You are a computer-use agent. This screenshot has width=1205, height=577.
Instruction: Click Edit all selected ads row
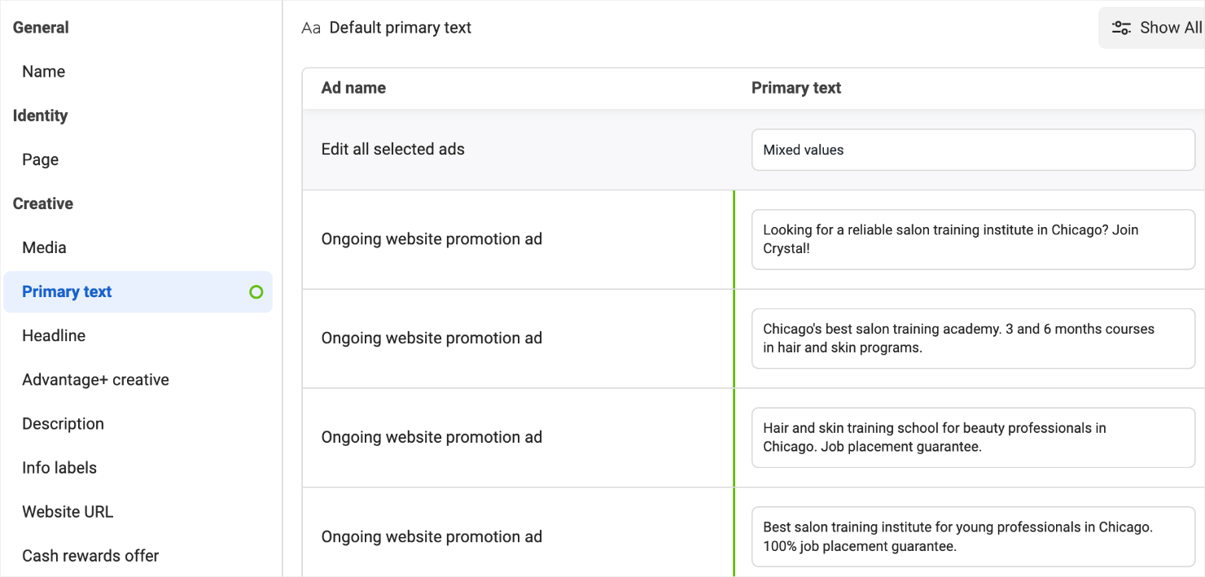pyautogui.click(x=393, y=149)
